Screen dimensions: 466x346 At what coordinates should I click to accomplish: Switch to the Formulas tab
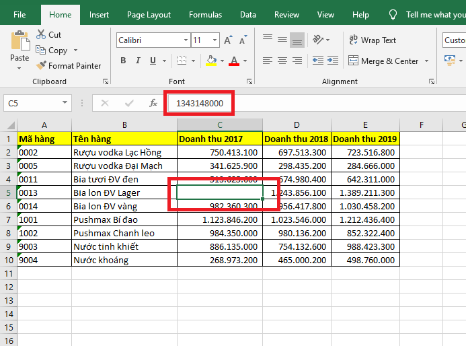(x=205, y=15)
